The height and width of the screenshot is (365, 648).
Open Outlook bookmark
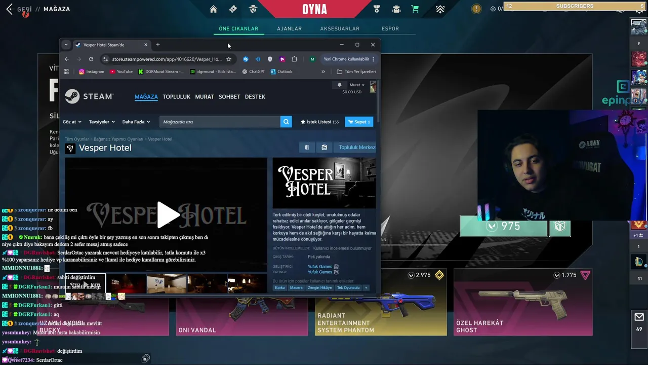click(281, 71)
